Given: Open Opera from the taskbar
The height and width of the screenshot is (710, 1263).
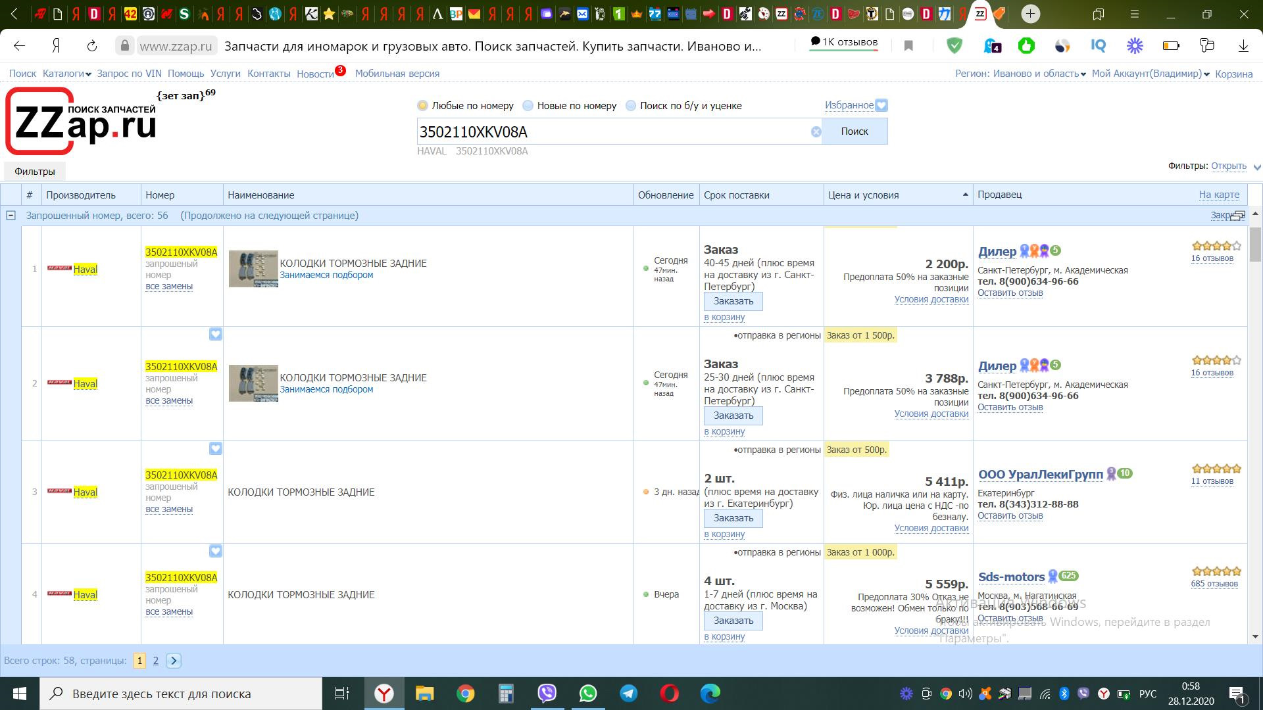Looking at the screenshot, I should (x=669, y=694).
